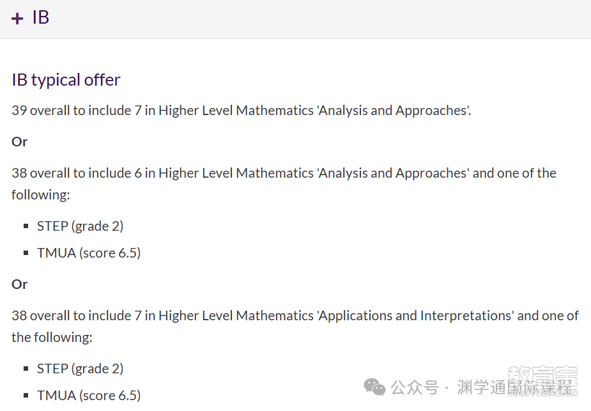Click the last TMUA (score 6.5) item
Image resolution: width=591 pixels, height=411 pixels.
tap(89, 396)
